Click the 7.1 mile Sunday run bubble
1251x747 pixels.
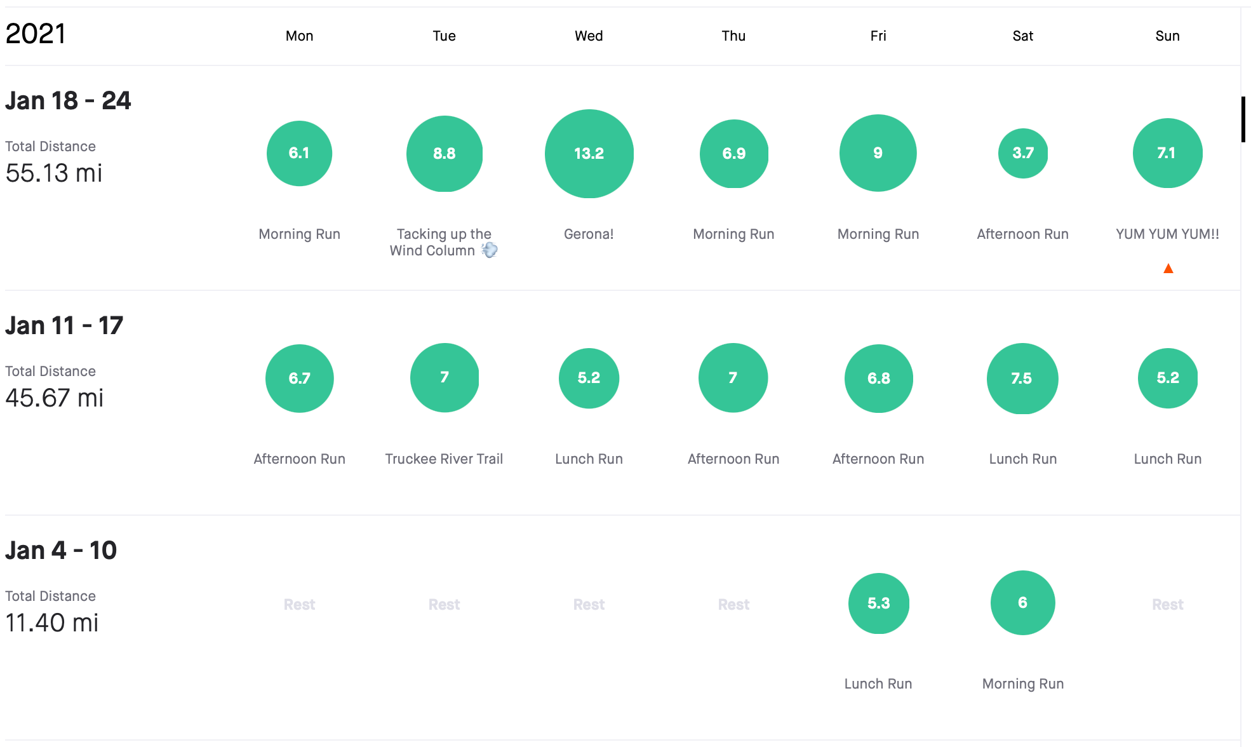1167,153
